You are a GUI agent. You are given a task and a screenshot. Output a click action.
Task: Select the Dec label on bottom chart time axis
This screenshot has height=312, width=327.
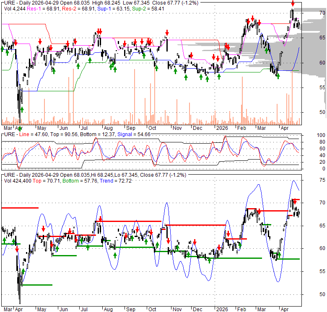197,309
